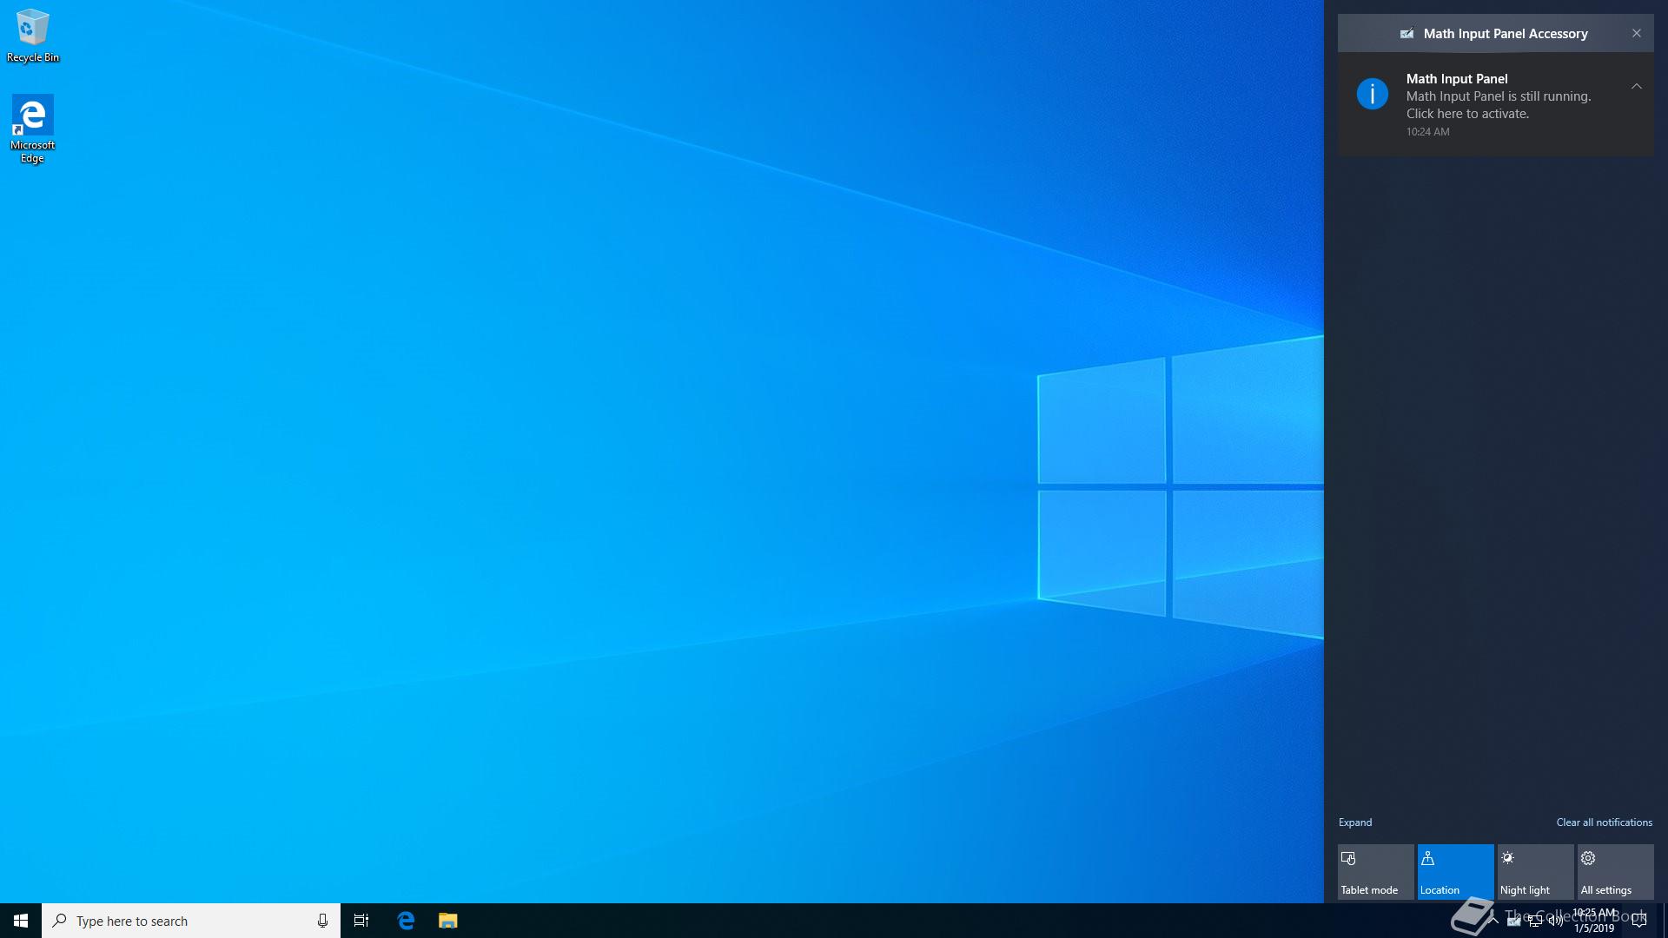Click the volume speaker tray icon
This screenshot has width=1668, height=938.
pyautogui.click(x=1555, y=921)
